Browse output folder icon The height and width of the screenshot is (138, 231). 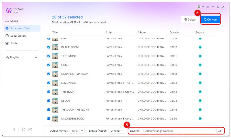pyautogui.click(x=219, y=131)
